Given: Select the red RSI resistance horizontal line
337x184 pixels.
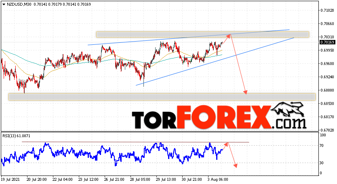Looking at the screenshot, I should [135, 142].
